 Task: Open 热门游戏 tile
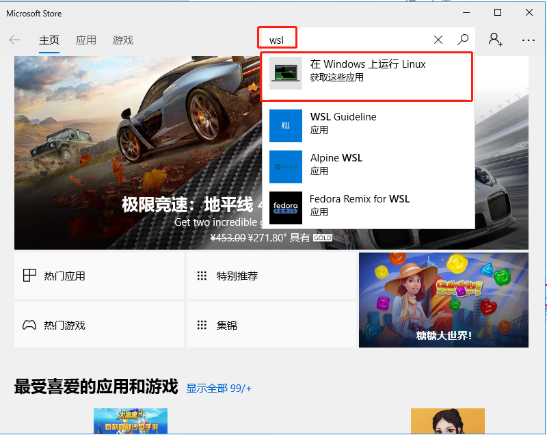point(99,325)
